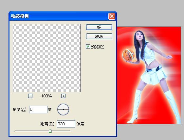Click the 100% zoom level text
This screenshot has height=140, width=184.
click(x=46, y=96)
